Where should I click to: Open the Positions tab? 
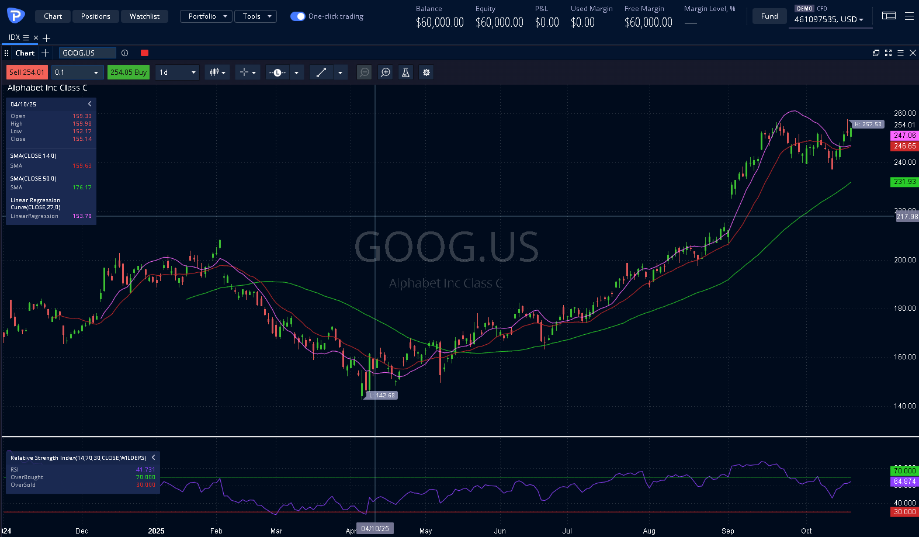coord(95,16)
